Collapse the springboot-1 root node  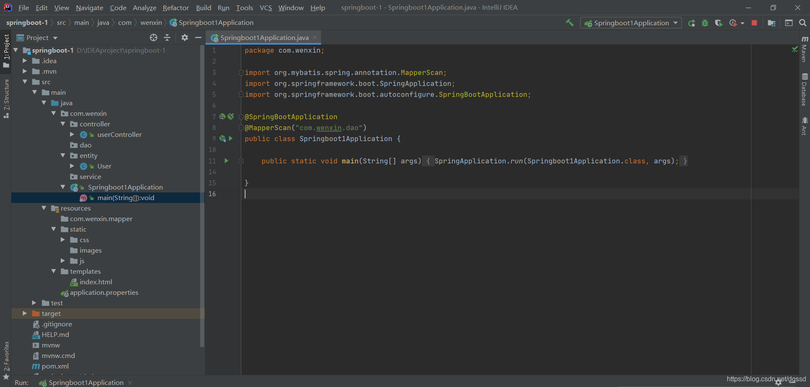tap(16, 50)
